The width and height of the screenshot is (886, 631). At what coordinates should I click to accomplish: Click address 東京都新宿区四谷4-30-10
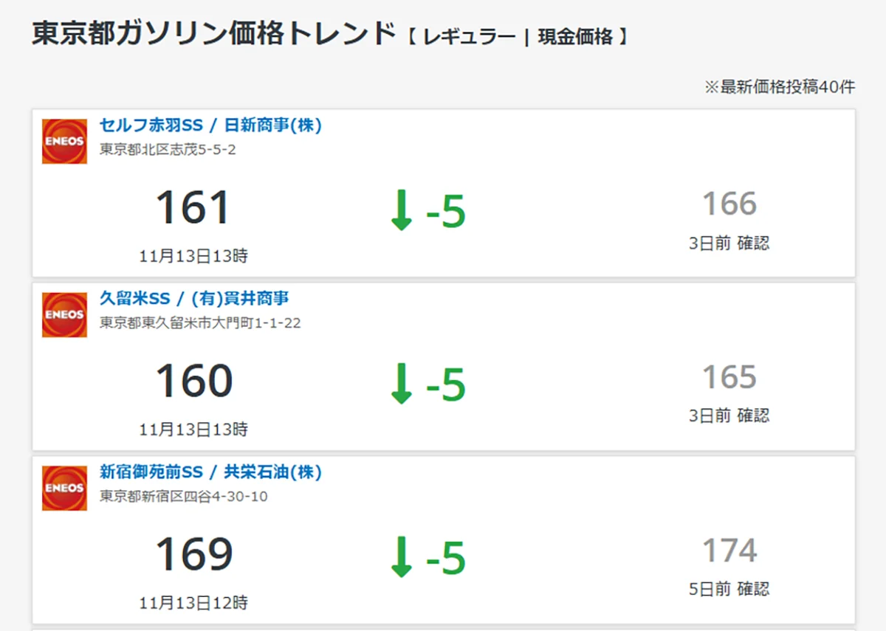pyautogui.click(x=184, y=497)
